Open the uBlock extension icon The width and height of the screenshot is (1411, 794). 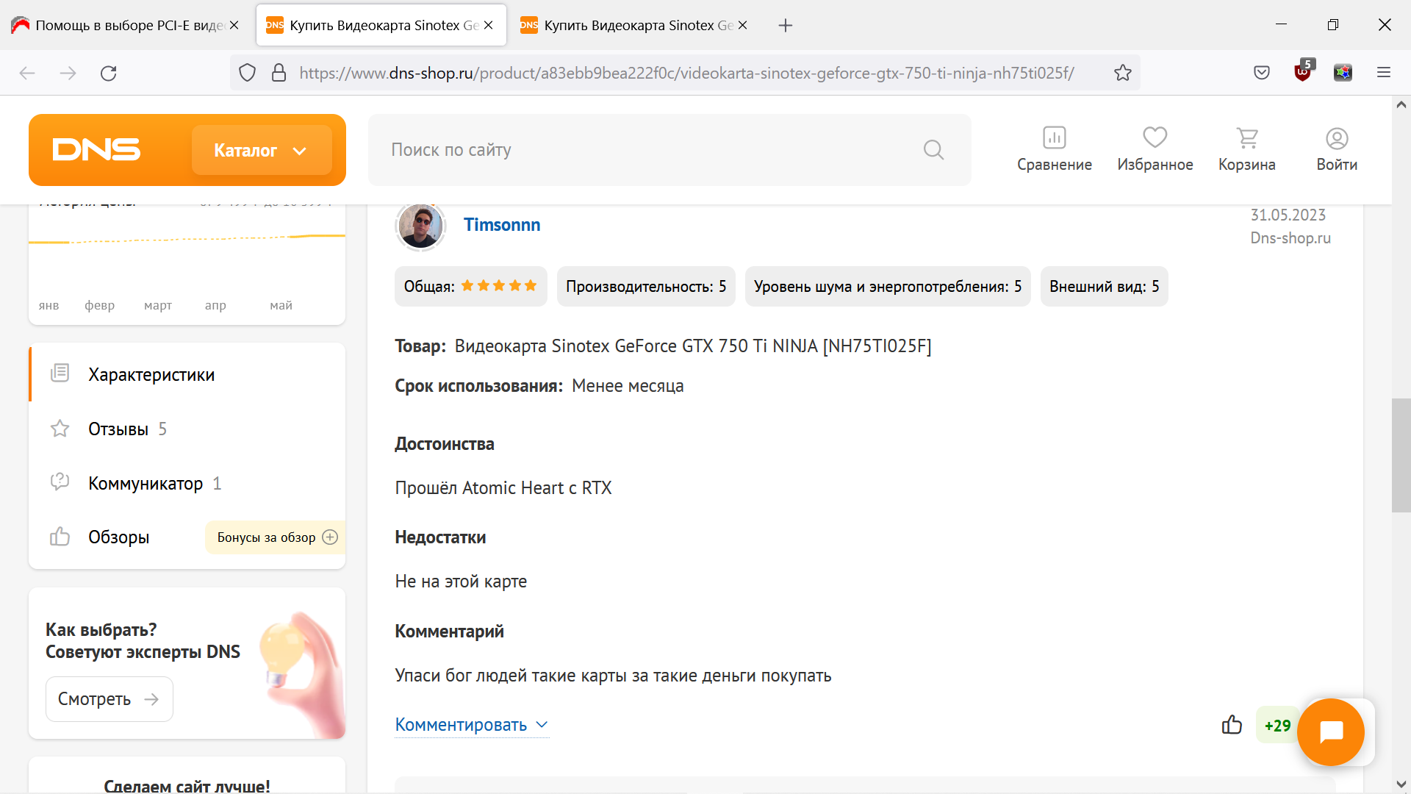click(1303, 72)
